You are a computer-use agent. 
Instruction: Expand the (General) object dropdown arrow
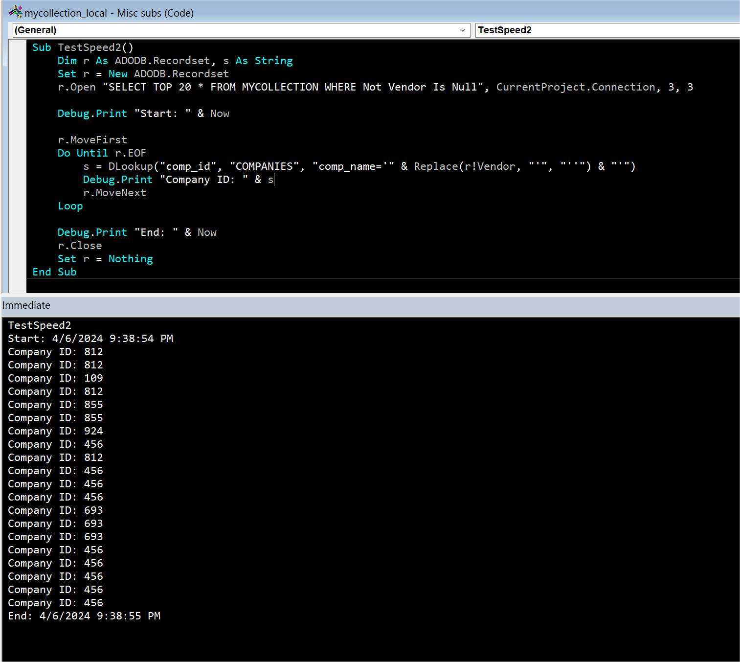pyautogui.click(x=462, y=30)
